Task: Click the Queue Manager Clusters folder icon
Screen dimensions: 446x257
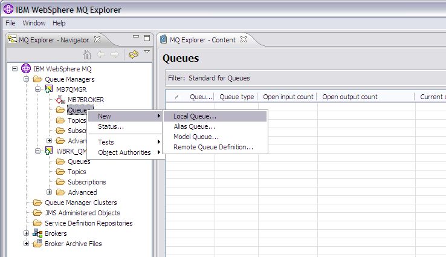Action: click(37, 203)
